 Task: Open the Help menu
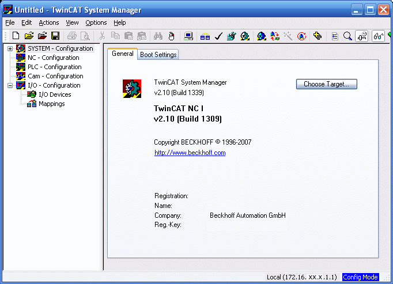tap(120, 23)
